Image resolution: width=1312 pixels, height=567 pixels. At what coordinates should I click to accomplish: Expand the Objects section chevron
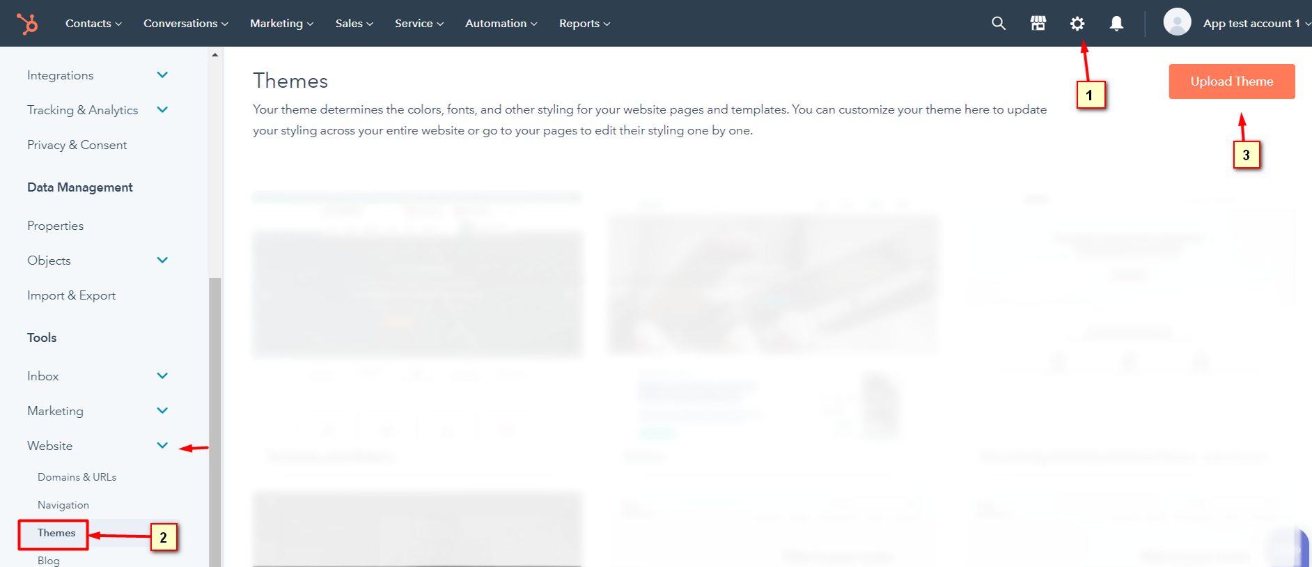(x=162, y=261)
